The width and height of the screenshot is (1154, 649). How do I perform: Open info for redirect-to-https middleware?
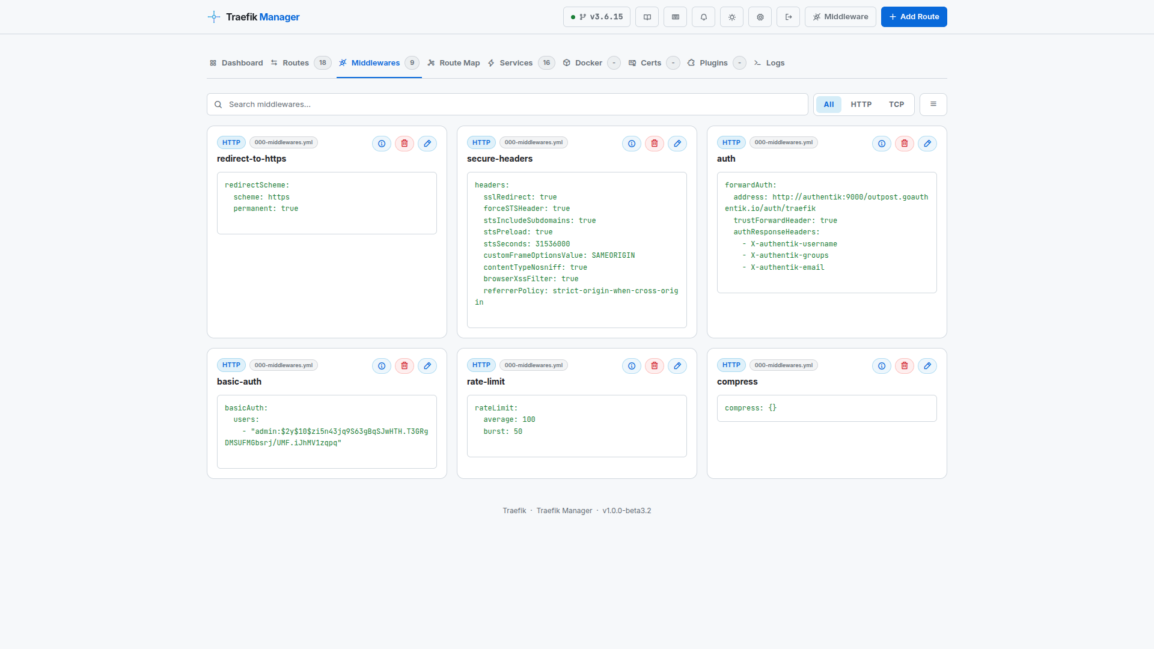click(x=382, y=144)
